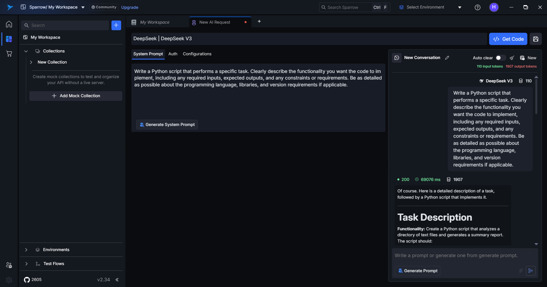
Task: Expand the Test Flows section
Action: point(26,264)
